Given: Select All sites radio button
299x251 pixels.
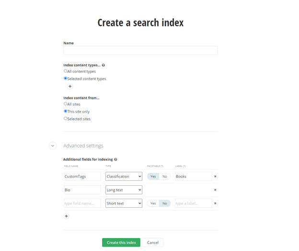Looking at the screenshot, I should pos(66,104).
